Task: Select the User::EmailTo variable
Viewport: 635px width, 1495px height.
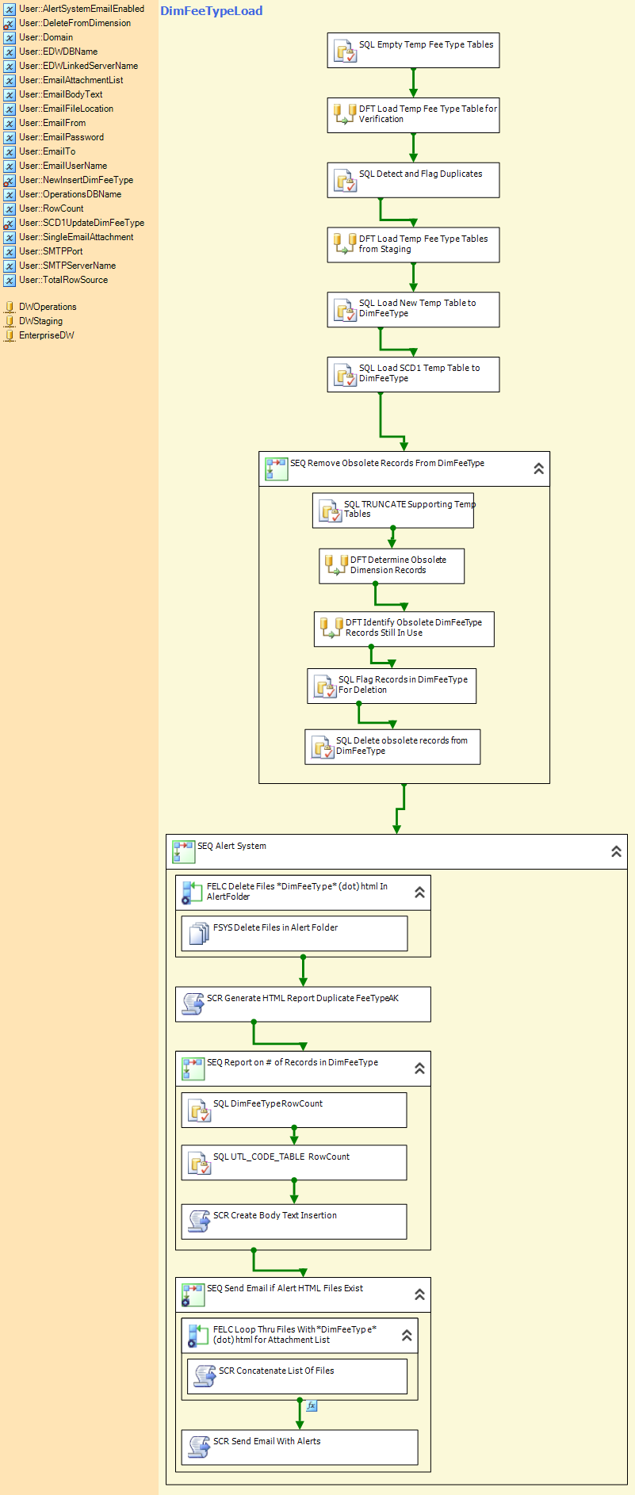Action: 48,151
